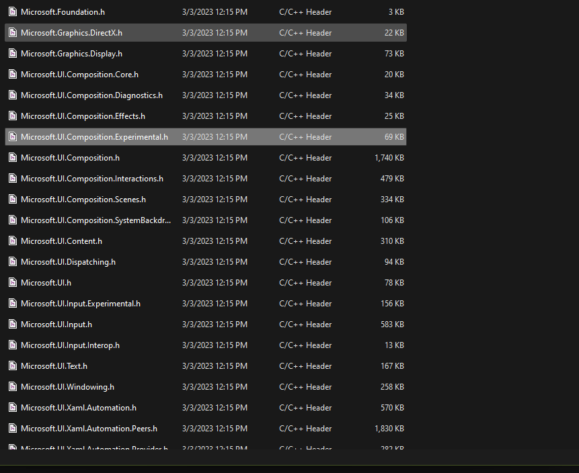
Task: Select the file name Microsoft.UI.Xaml.Automation.Peers.h
Action: (89, 429)
